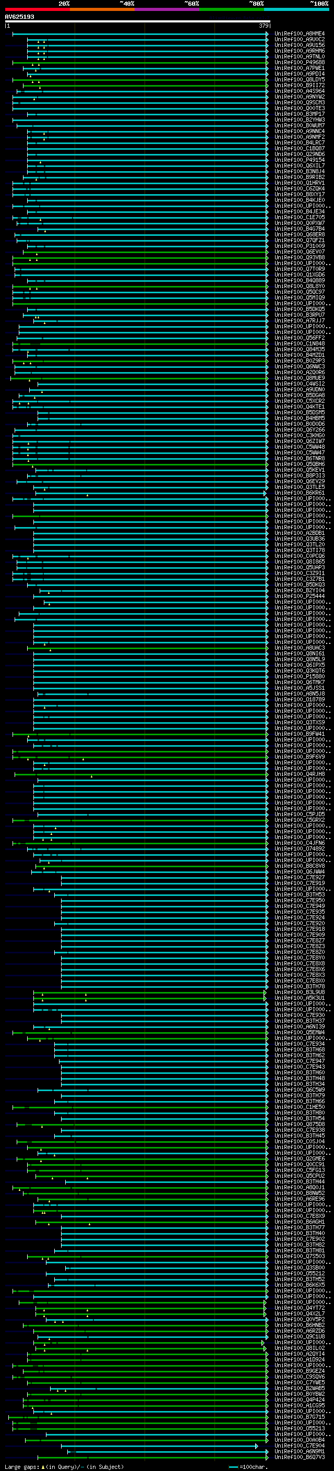
Task: Select the hit UniRef100_Q1HRV1
Action: [299, 183]
